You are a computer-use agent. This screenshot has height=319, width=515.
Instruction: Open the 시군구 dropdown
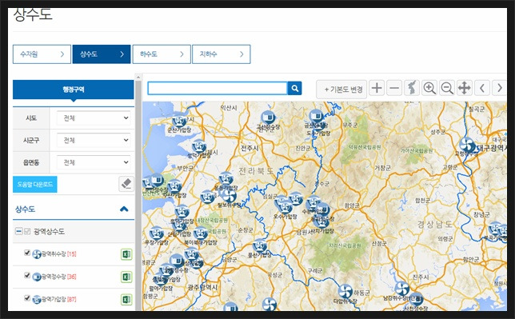coord(94,140)
